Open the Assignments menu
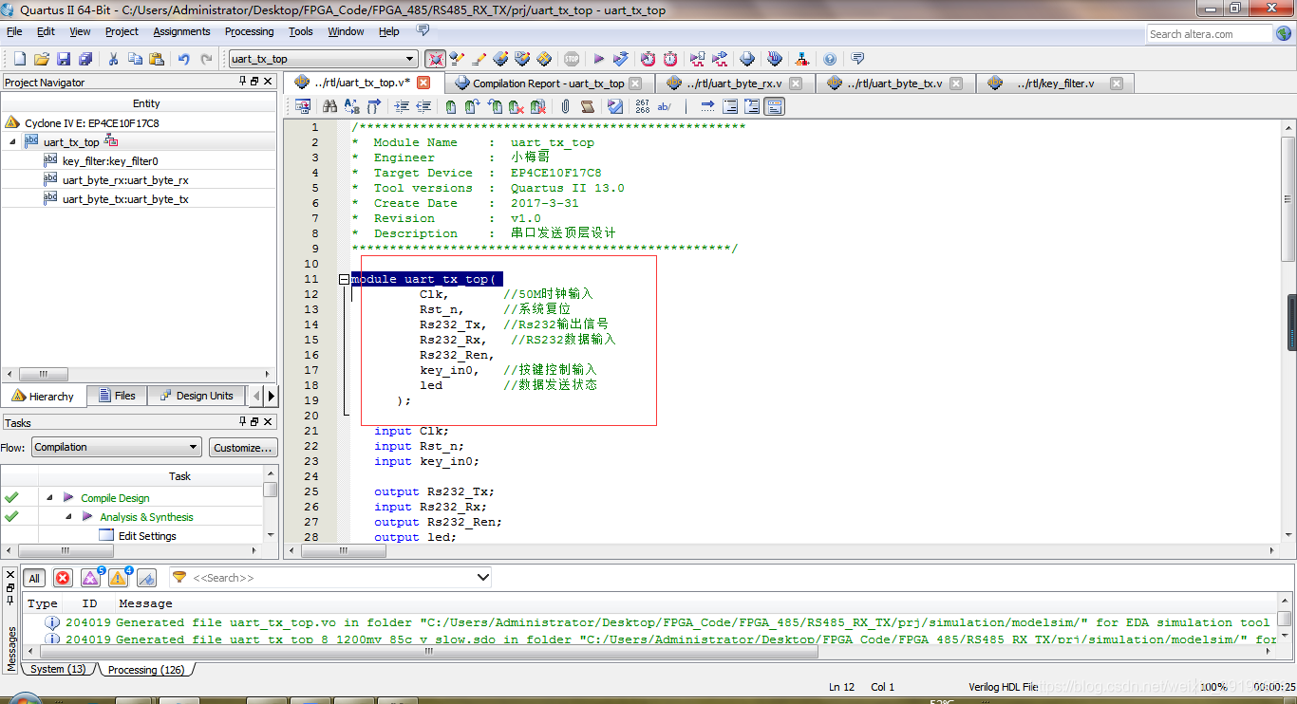This screenshot has width=1297, height=704. pos(182,31)
